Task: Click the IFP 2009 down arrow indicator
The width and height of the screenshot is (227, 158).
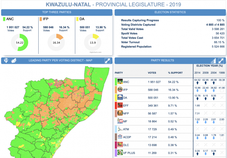Action: 206,92
